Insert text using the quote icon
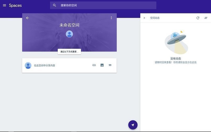 tap(110, 65)
